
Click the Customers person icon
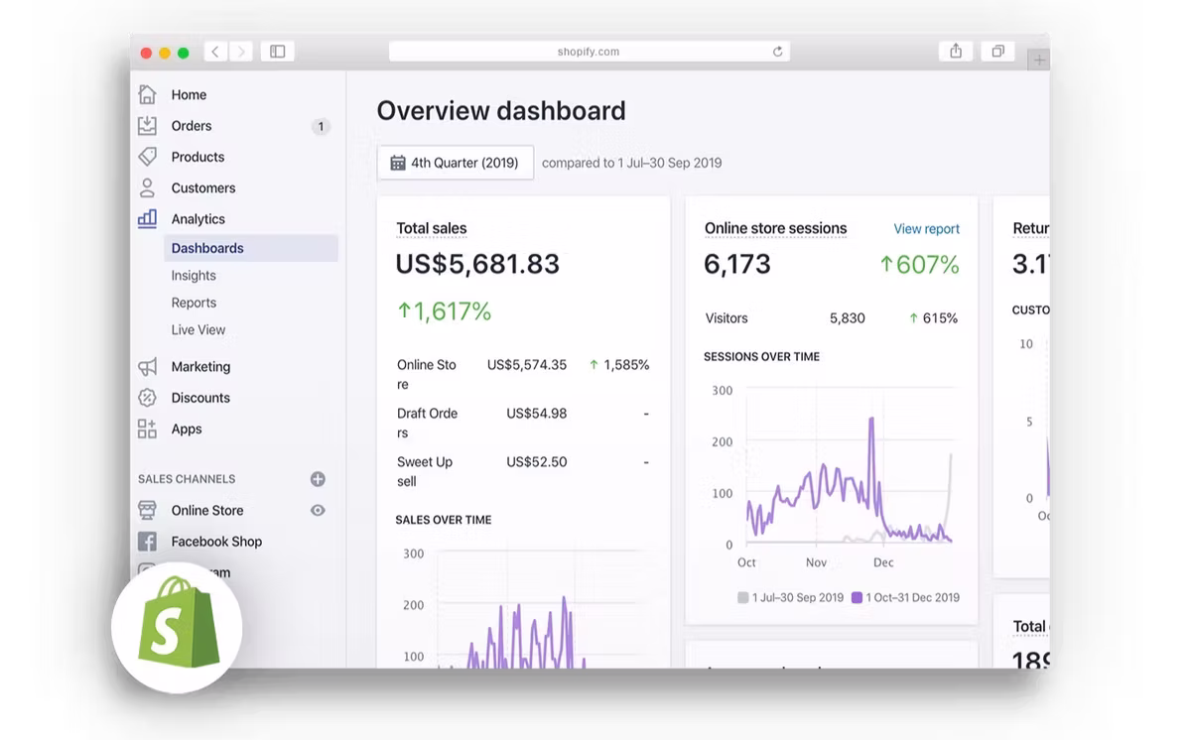click(x=147, y=187)
